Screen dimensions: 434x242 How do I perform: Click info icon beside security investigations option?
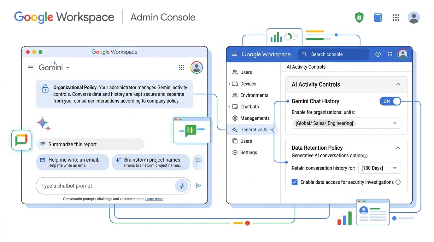click(x=398, y=182)
